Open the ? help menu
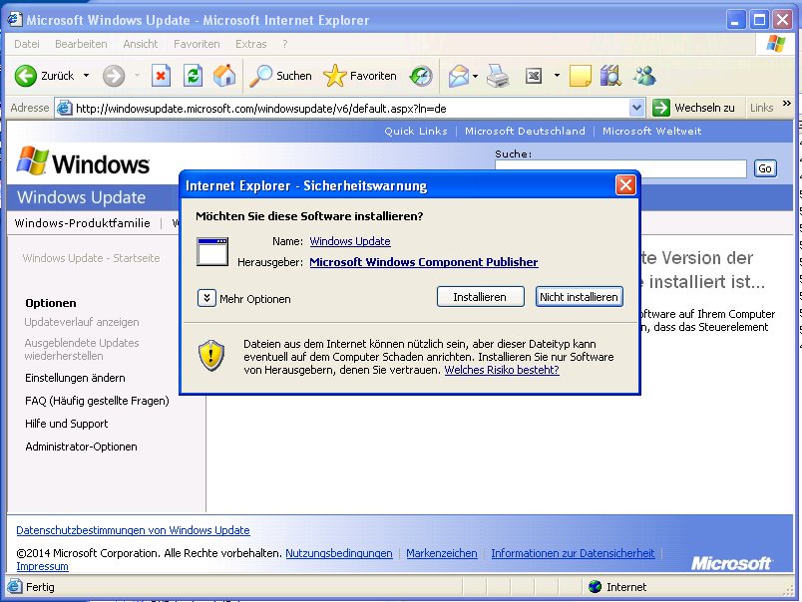Screen dimensions: 802x602 pyautogui.click(x=285, y=44)
